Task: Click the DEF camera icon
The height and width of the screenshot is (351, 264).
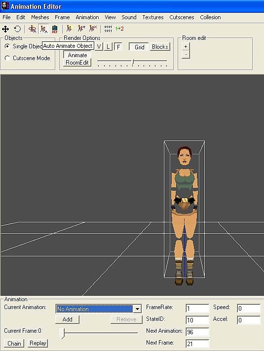Action: pyautogui.click(x=55, y=29)
